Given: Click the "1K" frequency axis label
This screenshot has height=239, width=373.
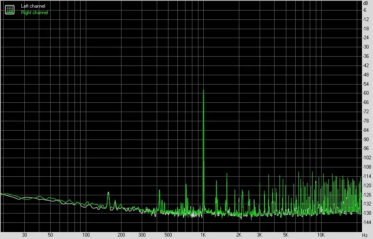Looking at the screenshot, I should 203,235.
